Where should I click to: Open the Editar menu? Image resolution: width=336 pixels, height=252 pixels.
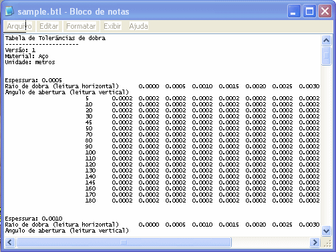pos(49,26)
